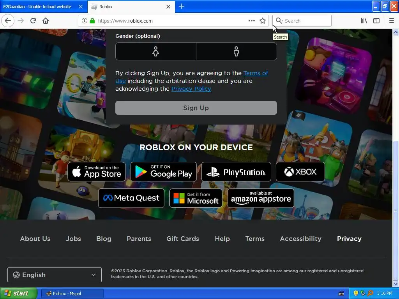399x299 pixels.
Task: Open the browser Home page icon
Action: [46, 21]
